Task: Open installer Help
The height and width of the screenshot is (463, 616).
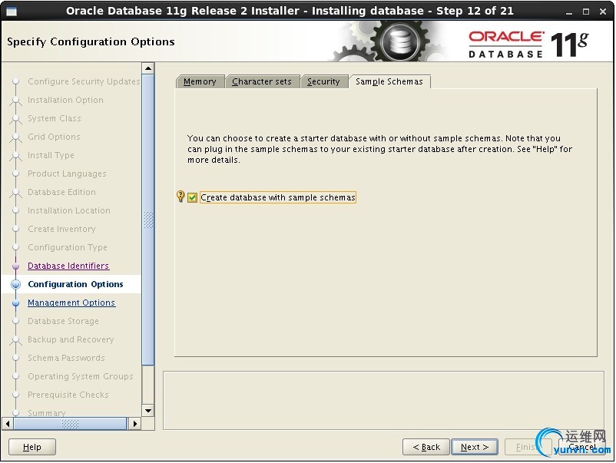Action: pos(32,447)
